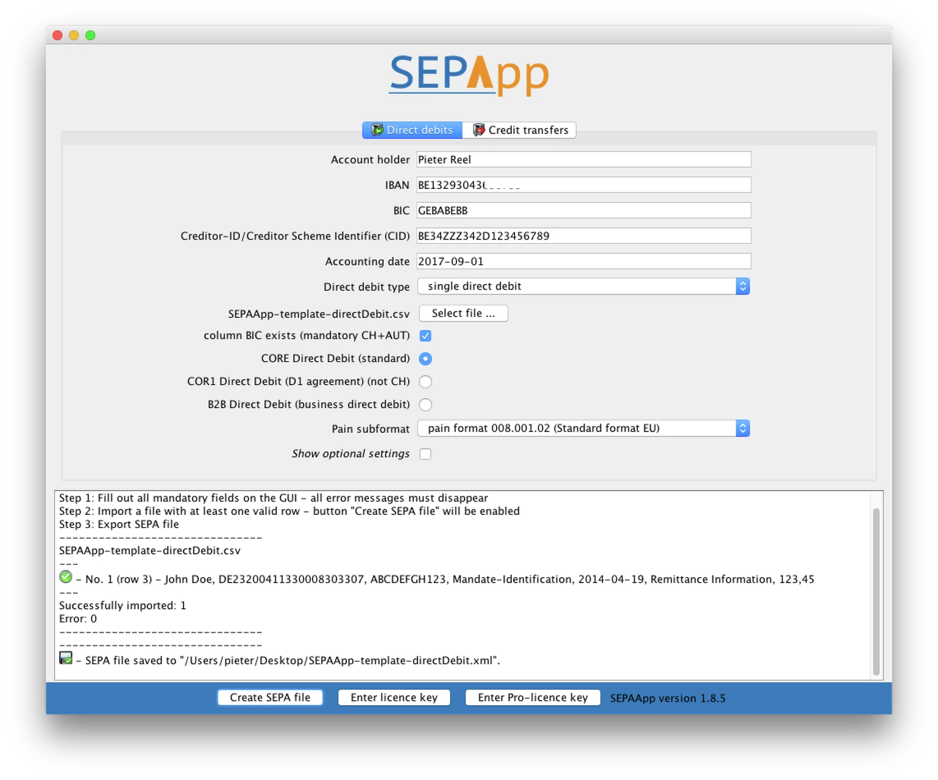Click the 'Error: 0' log line
The height and width of the screenshot is (780, 938).
pyautogui.click(x=78, y=619)
